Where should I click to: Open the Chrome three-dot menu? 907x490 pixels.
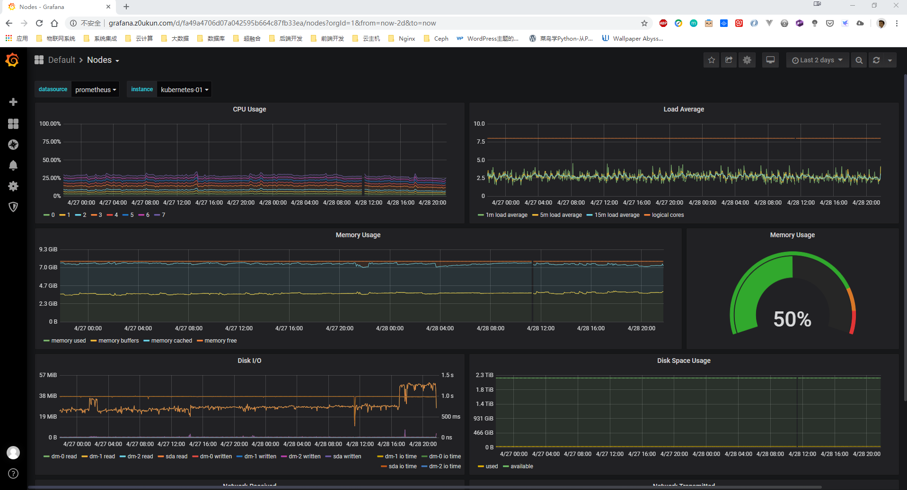click(x=897, y=23)
